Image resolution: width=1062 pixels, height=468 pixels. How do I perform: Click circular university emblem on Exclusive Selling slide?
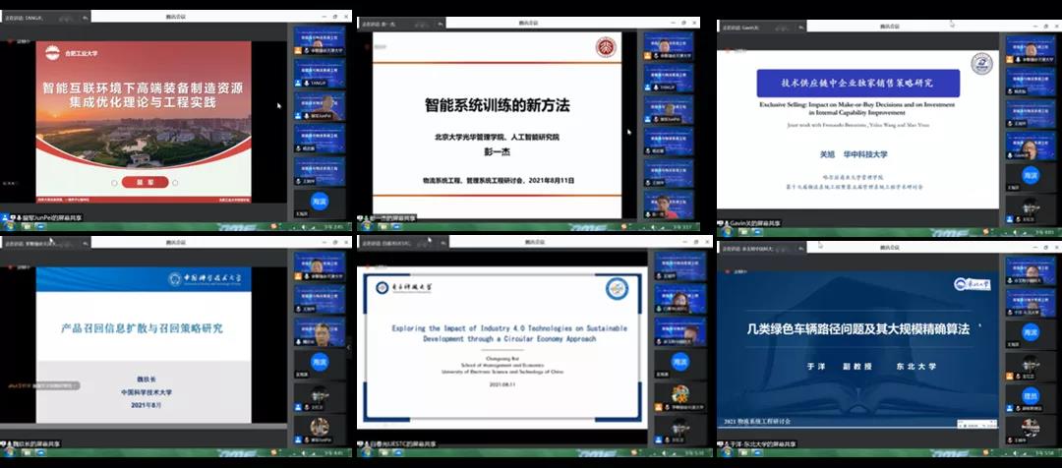click(x=981, y=63)
